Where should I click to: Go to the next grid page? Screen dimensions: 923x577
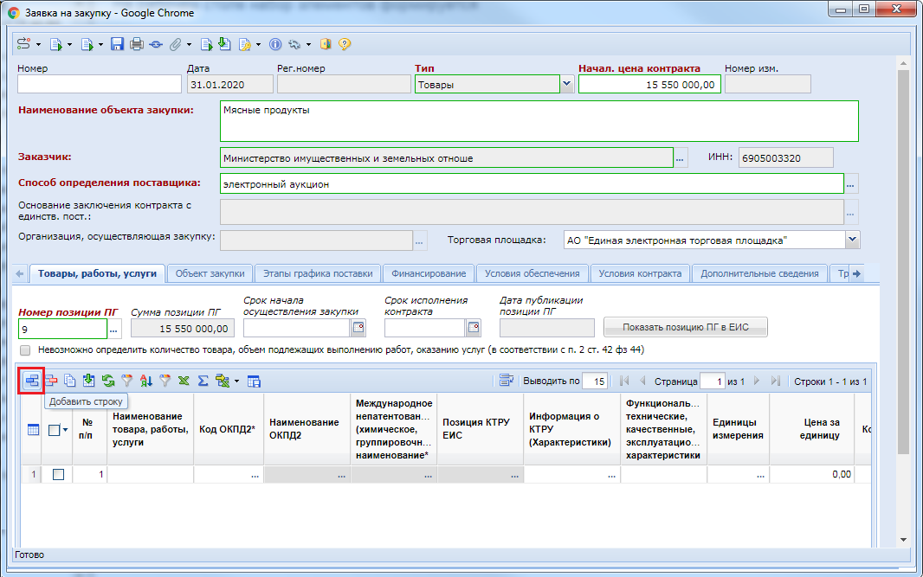(757, 381)
